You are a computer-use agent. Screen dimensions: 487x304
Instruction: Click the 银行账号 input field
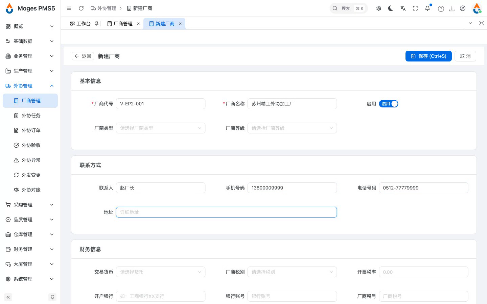pyautogui.click(x=292, y=296)
